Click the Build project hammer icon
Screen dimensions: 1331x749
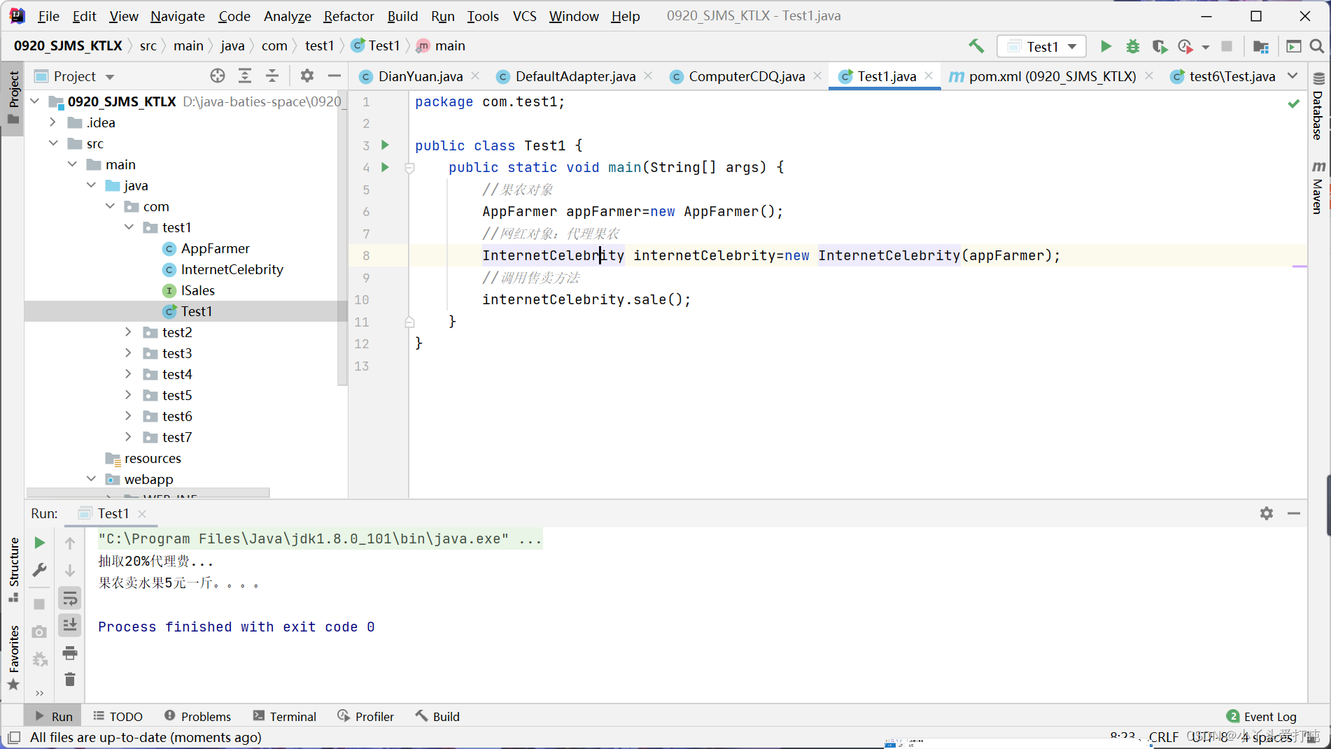pos(976,46)
